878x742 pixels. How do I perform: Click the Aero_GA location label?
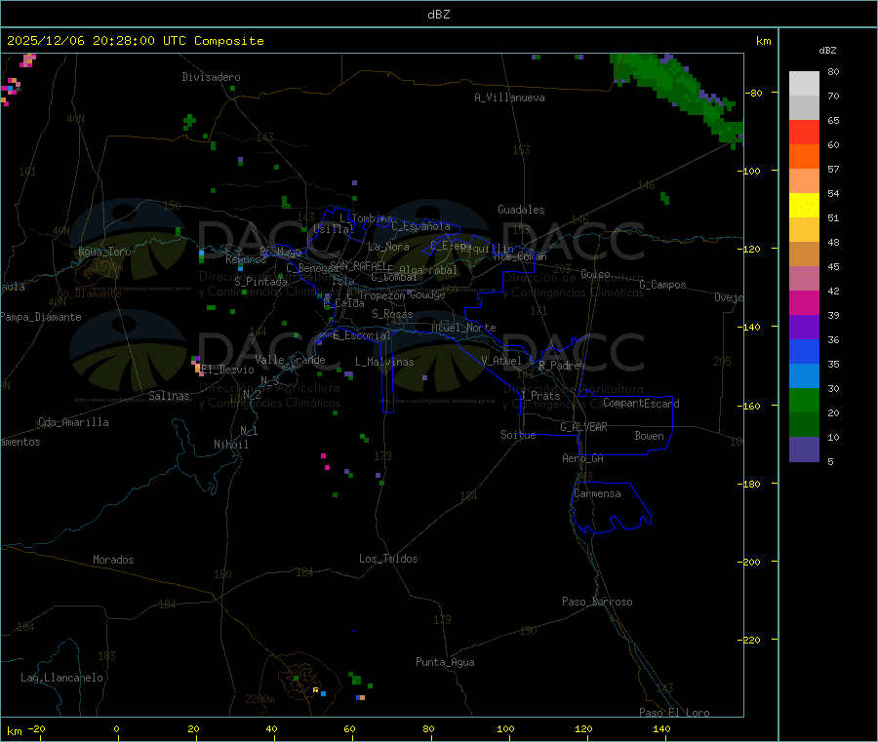pyautogui.click(x=583, y=458)
